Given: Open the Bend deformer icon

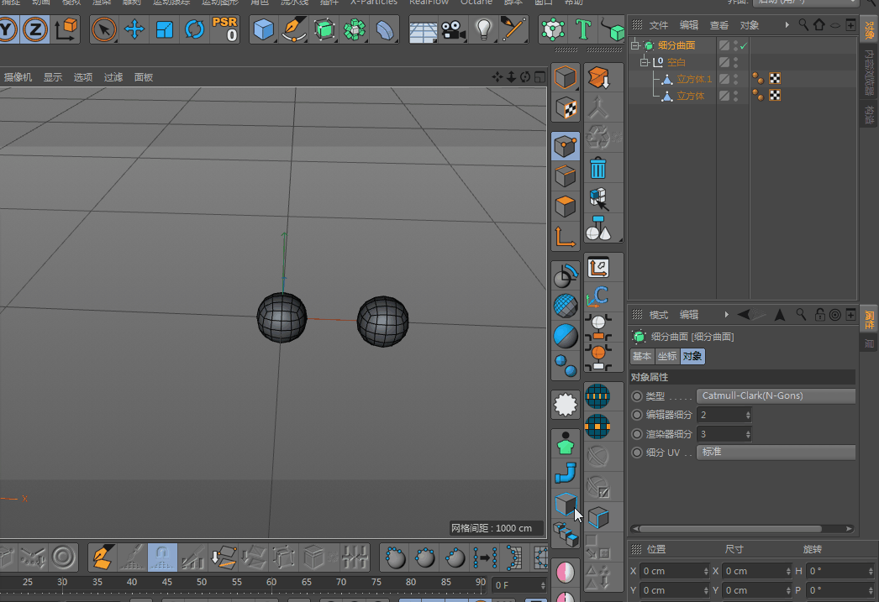Looking at the screenshot, I should tap(385, 29).
